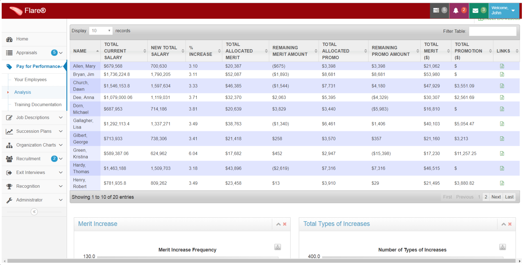Go to Next page of table entries
This screenshot has height=265, width=523.
[x=496, y=197]
